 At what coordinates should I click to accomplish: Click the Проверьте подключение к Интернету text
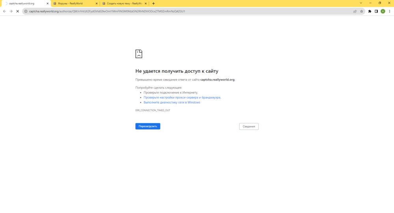click(x=171, y=93)
